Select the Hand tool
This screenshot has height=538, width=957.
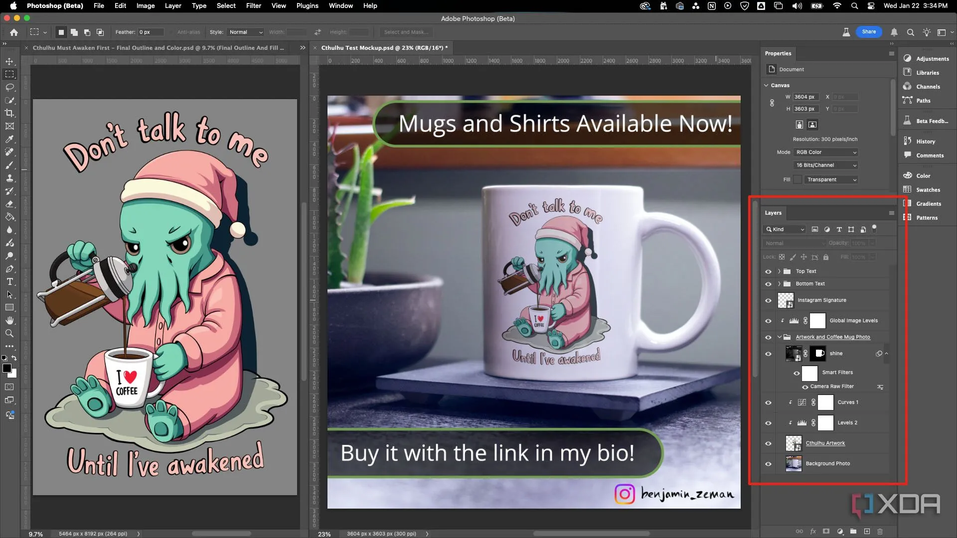9,320
